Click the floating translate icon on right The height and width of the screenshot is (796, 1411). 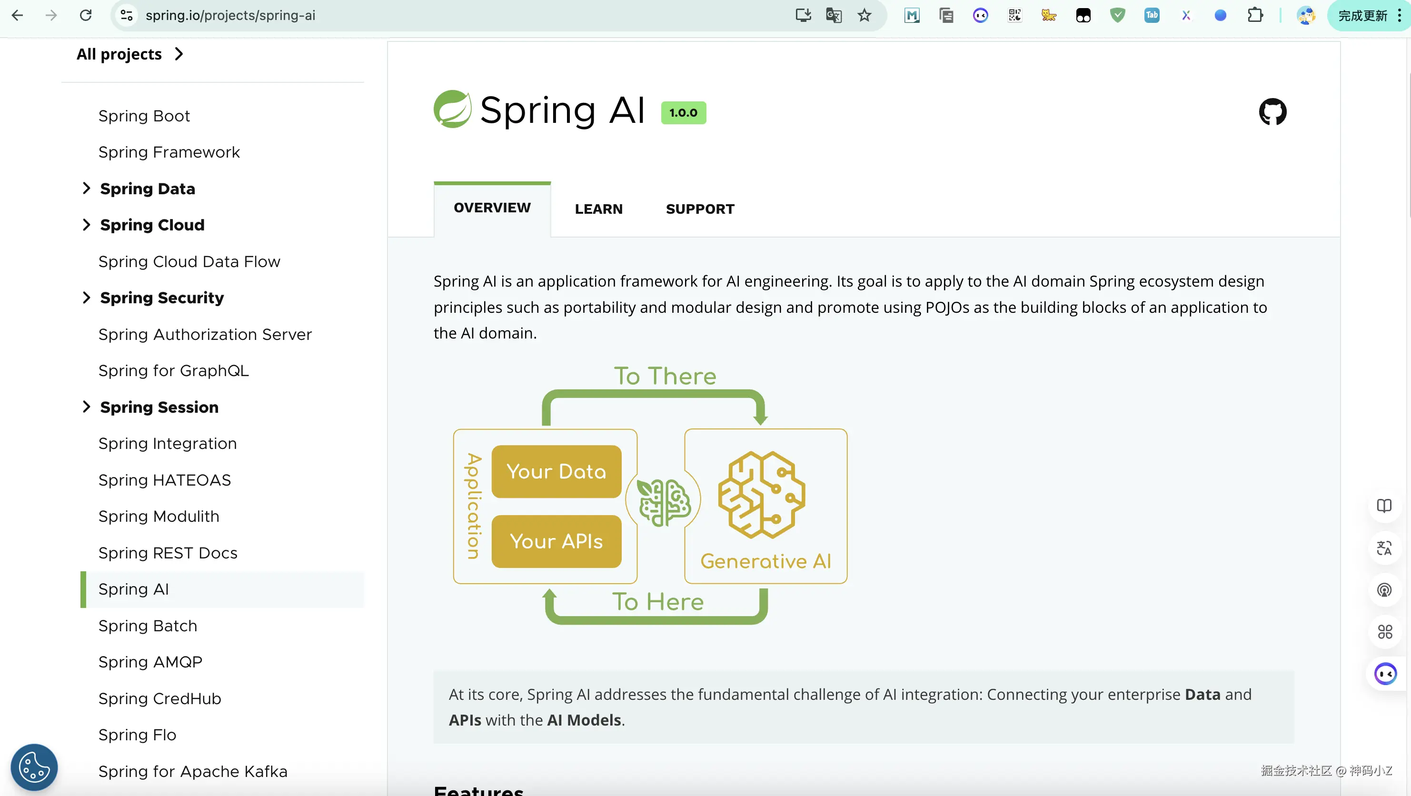coord(1384,548)
